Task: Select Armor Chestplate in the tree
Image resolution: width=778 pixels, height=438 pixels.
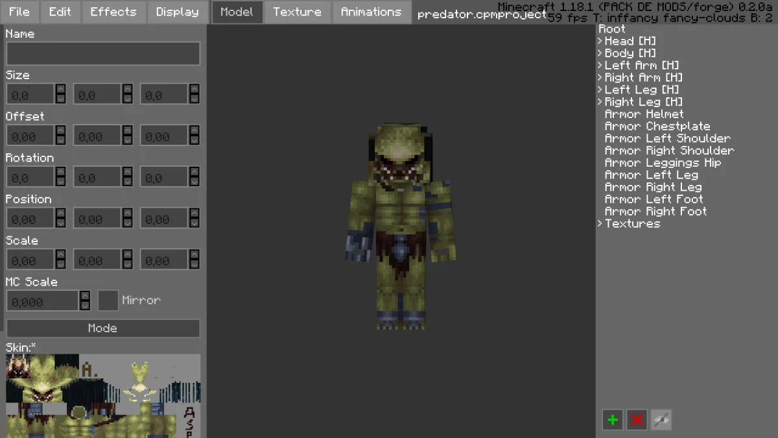Action: (x=657, y=127)
